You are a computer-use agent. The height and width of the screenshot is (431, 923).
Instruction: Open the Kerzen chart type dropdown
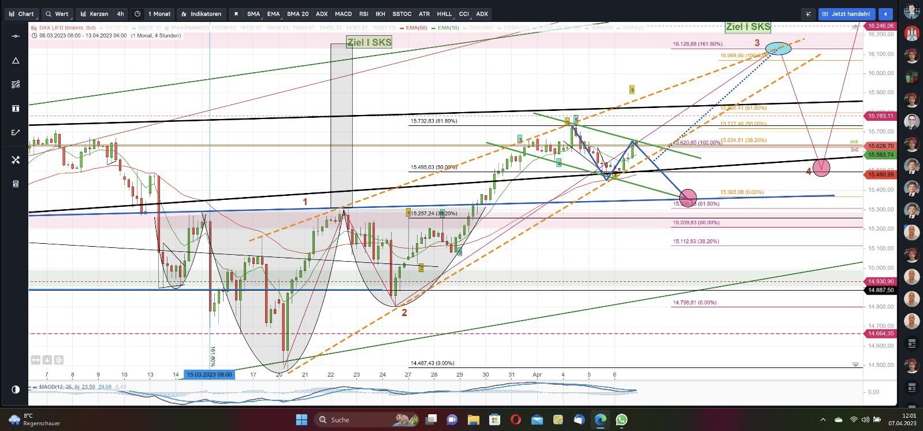tap(95, 14)
